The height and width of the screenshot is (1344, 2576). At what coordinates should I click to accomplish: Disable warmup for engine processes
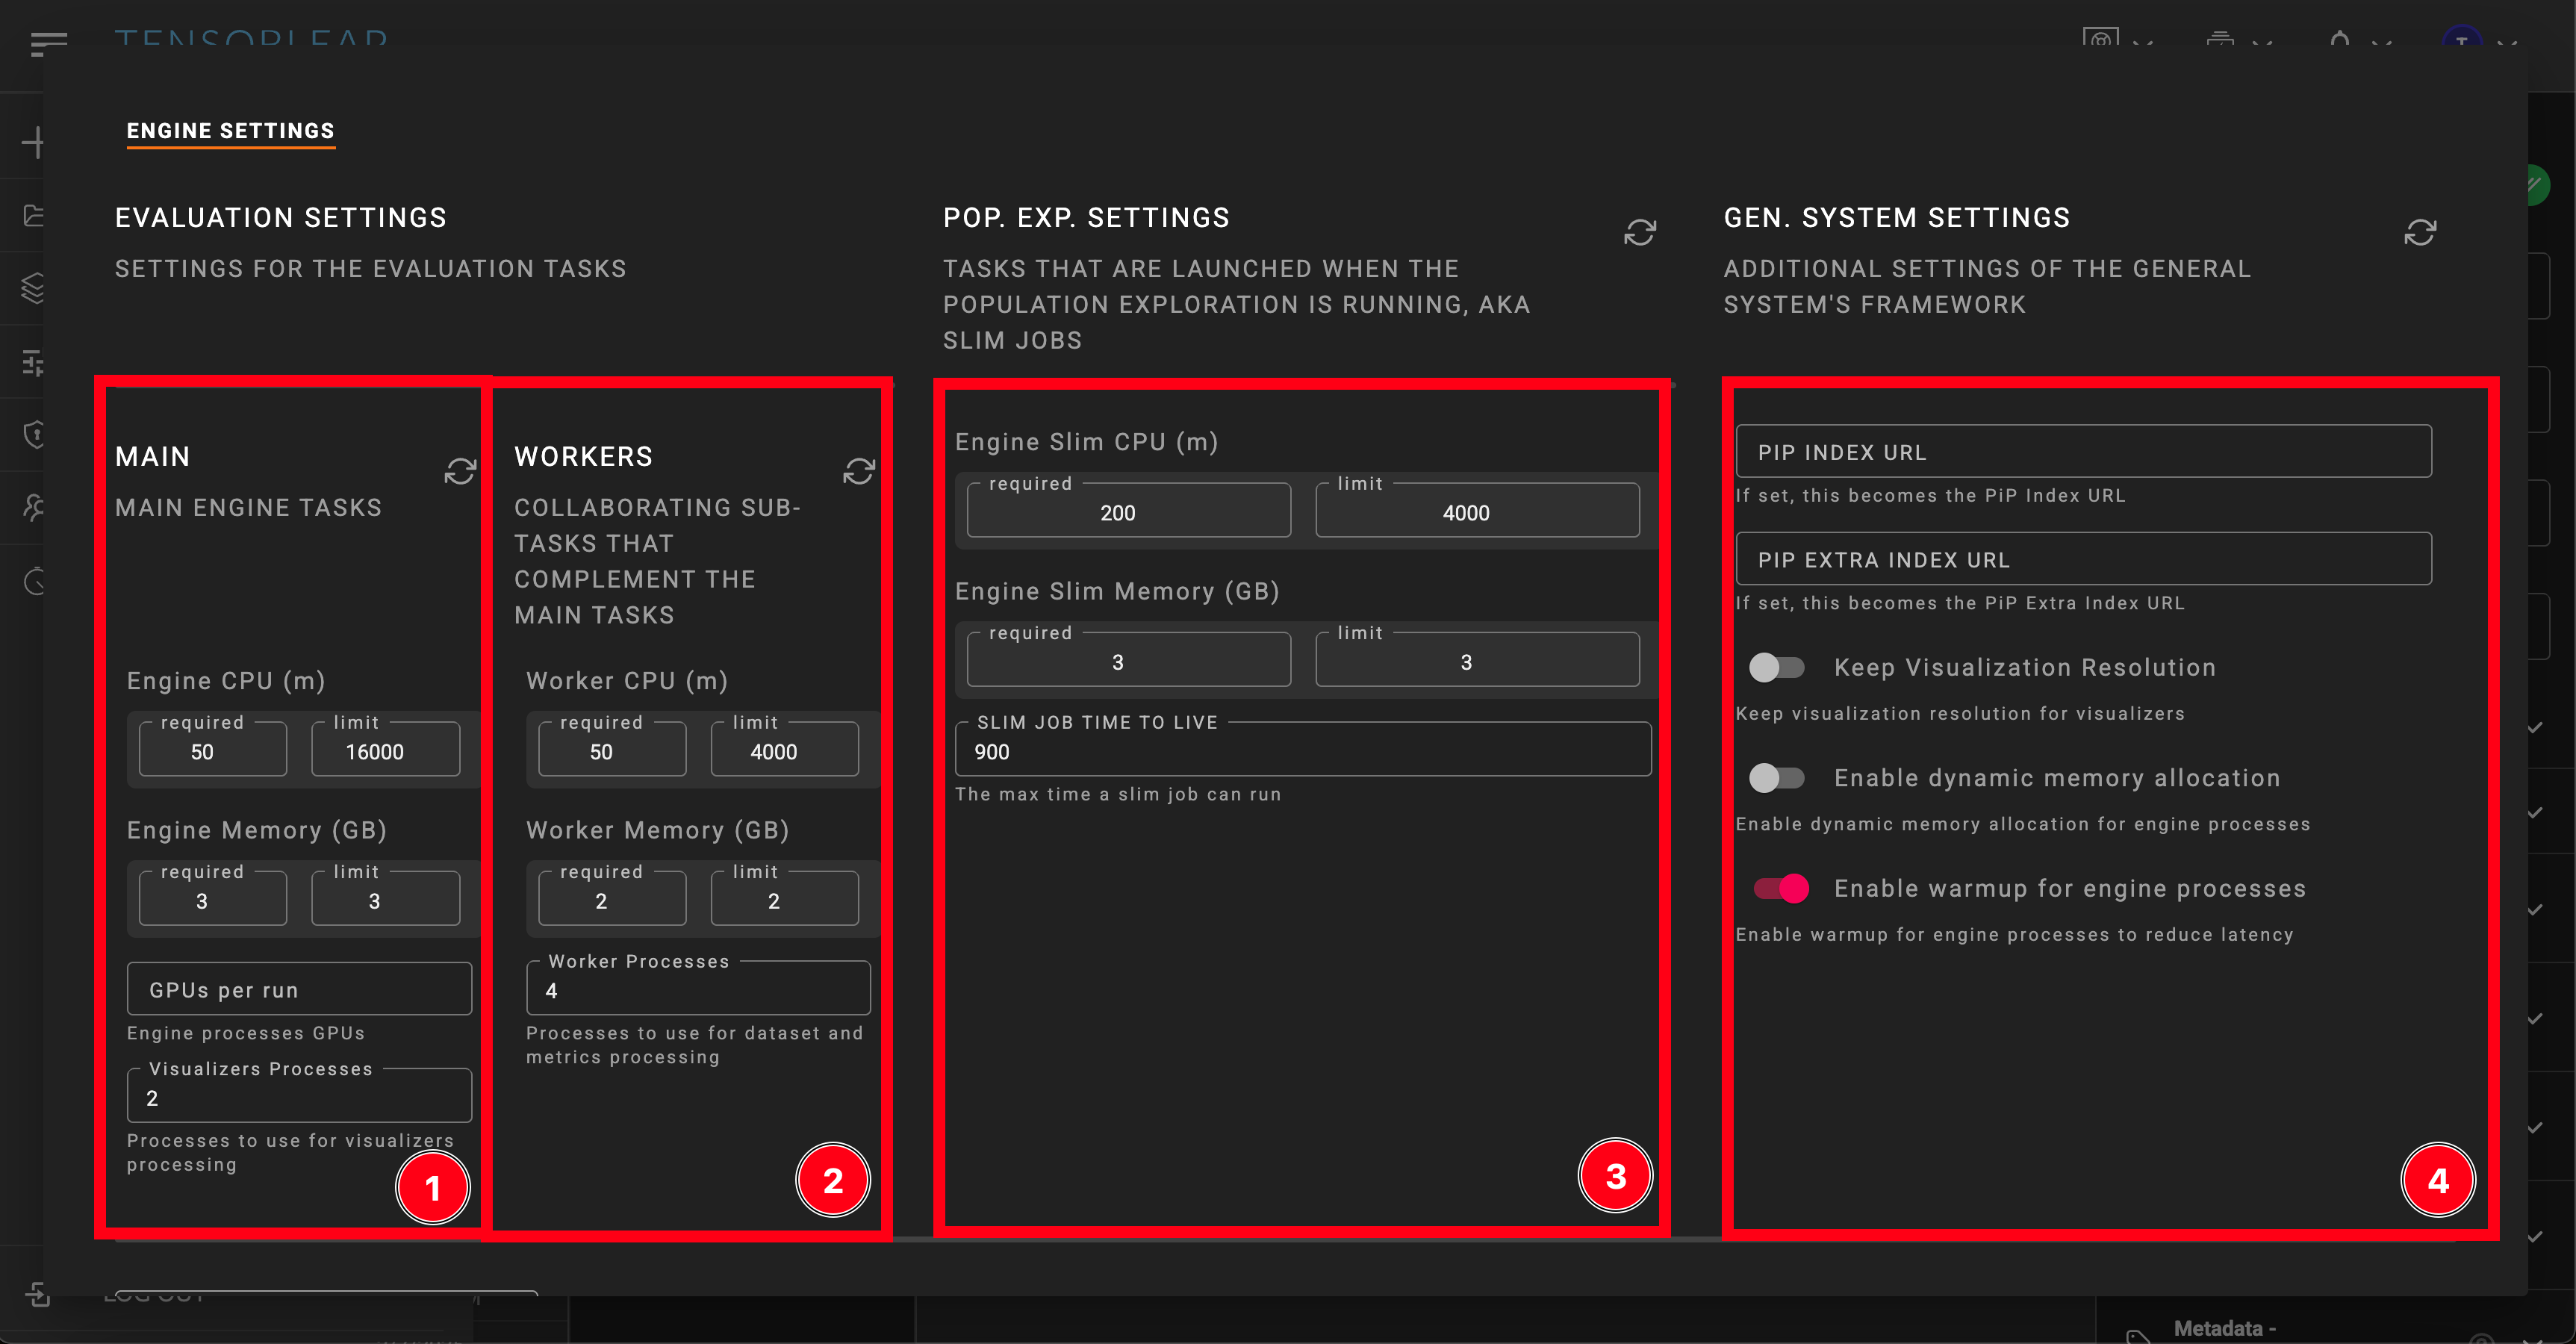[x=1781, y=888]
